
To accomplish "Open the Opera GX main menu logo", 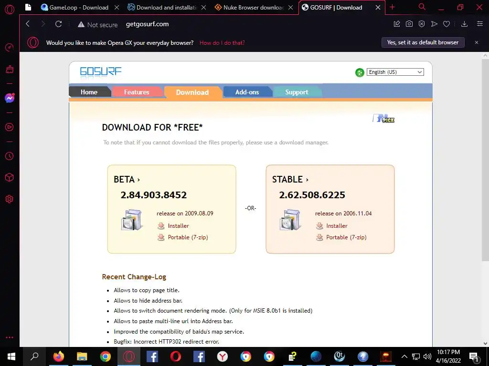I will 10,10.
